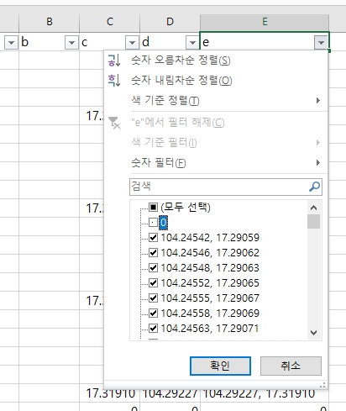Click column D cell with value 104.29227
Screen dimensions: 346x411
pyautogui.click(x=170, y=393)
